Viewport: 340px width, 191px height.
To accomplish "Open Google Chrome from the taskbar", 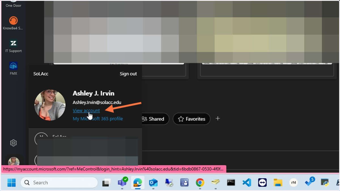I will [200, 183].
